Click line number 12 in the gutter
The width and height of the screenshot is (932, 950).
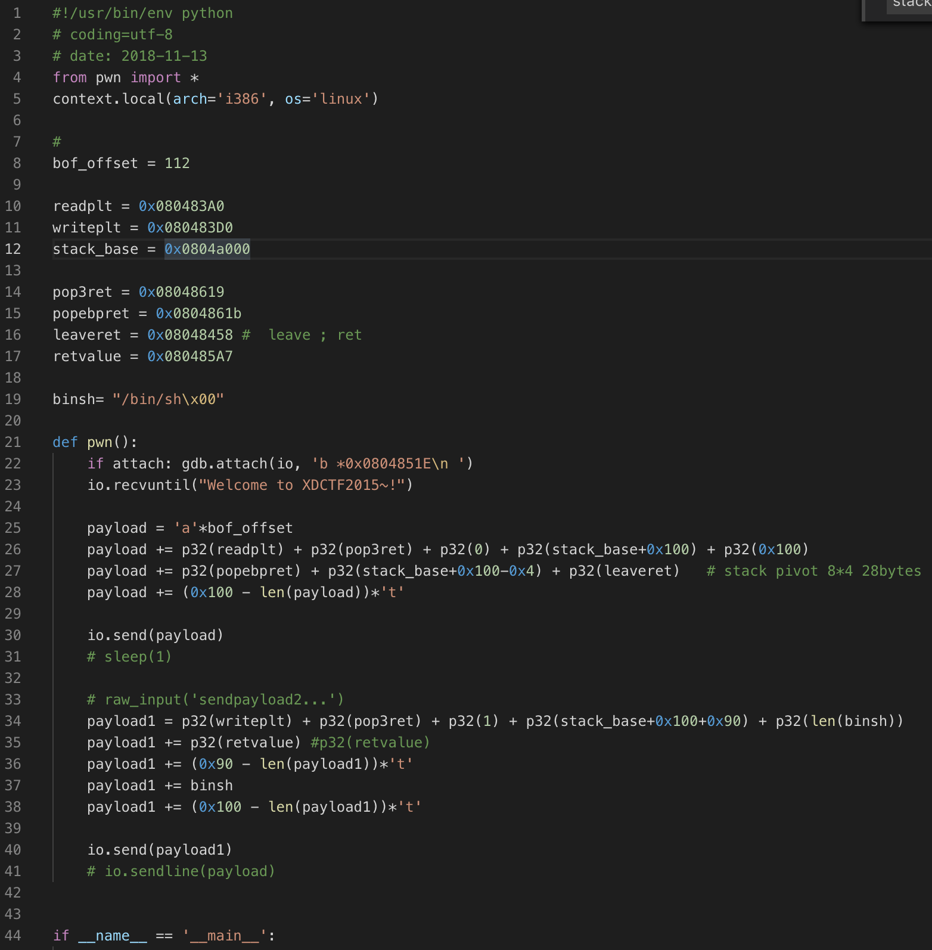(x=13, y=249)
